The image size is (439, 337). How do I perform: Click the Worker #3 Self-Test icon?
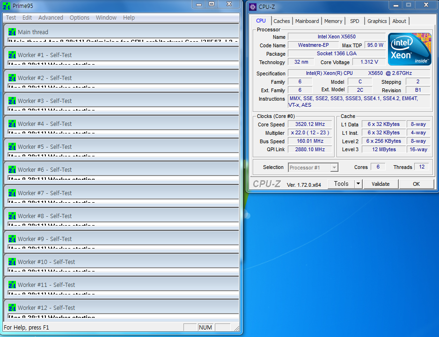coord(12,101)
